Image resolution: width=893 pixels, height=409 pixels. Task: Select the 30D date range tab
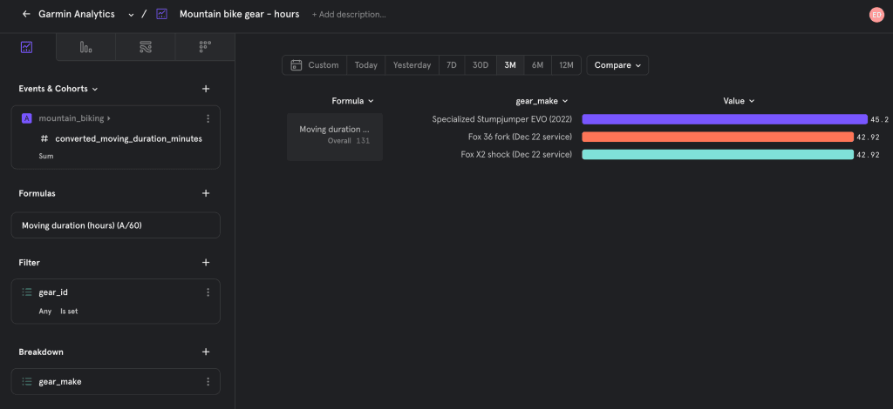point(481,65)
